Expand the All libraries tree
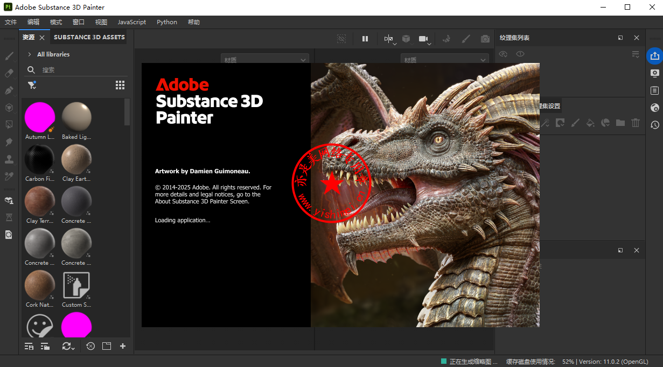Screen dimensions: 663x367 point(29,54)
